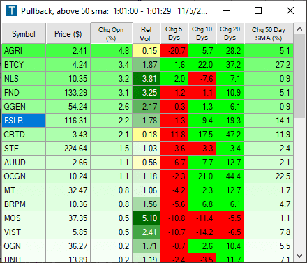
Task: Click the NLS Rel Vol 3.81 cell
Action: 147,79
